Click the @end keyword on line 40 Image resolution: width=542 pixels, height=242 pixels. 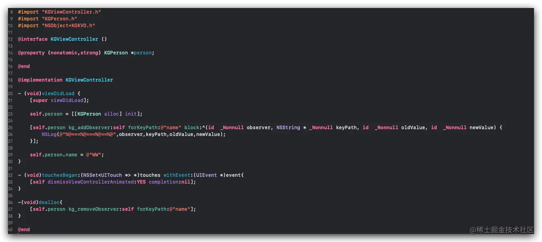(24, 230)
